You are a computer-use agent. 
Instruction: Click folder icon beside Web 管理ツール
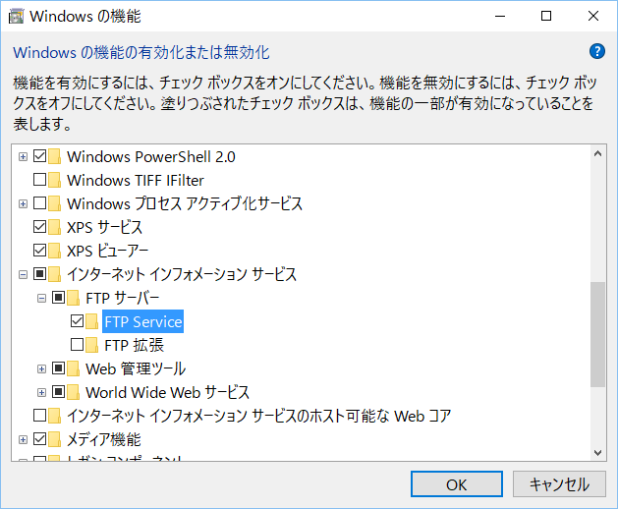click(73, 368)
